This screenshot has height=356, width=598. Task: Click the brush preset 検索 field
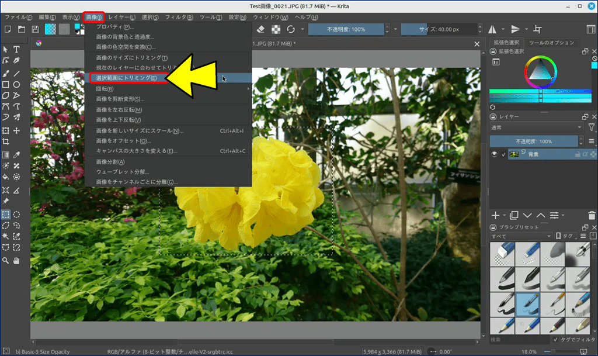519,340
